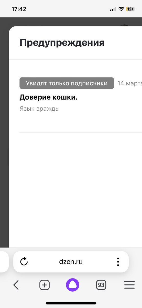Click the "14 марта" date label
The height and width of the screenshot is (308, 142).
coord(130,83)
